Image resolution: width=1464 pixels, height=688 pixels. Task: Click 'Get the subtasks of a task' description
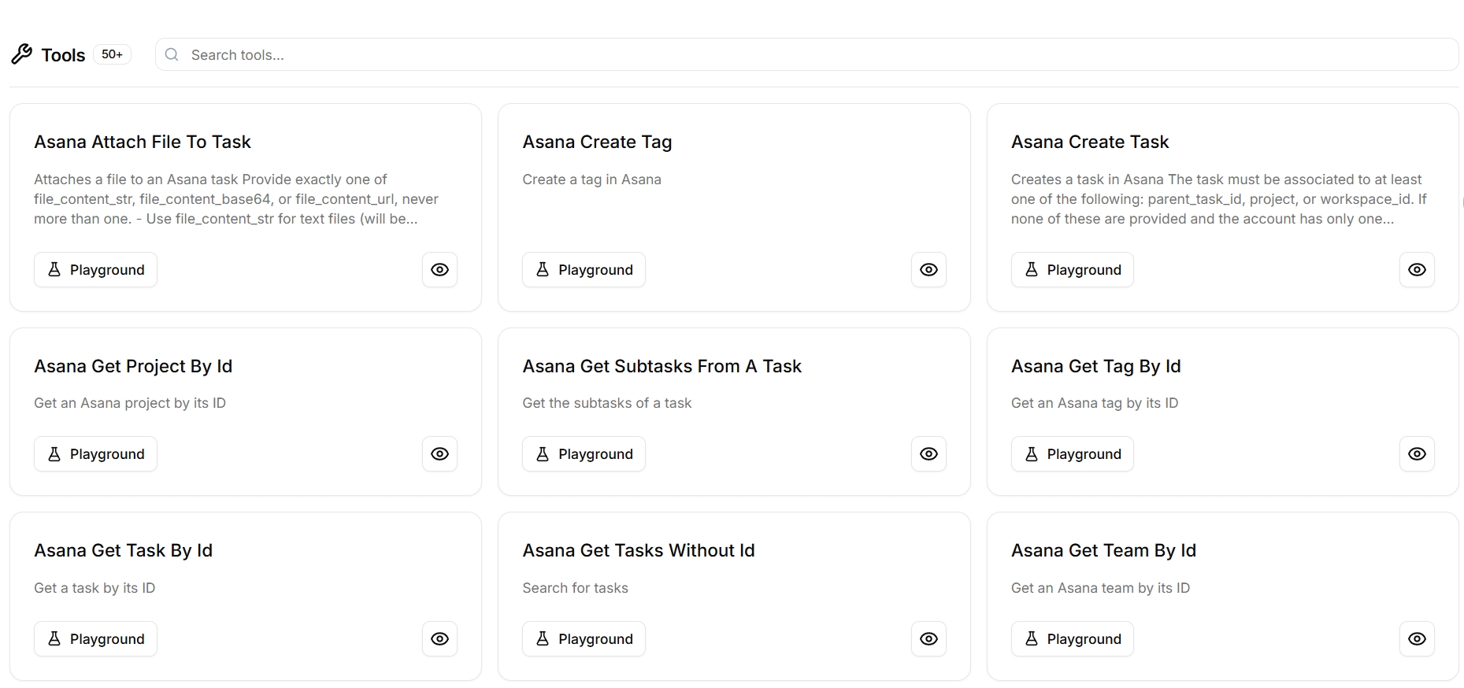point(606,403)
